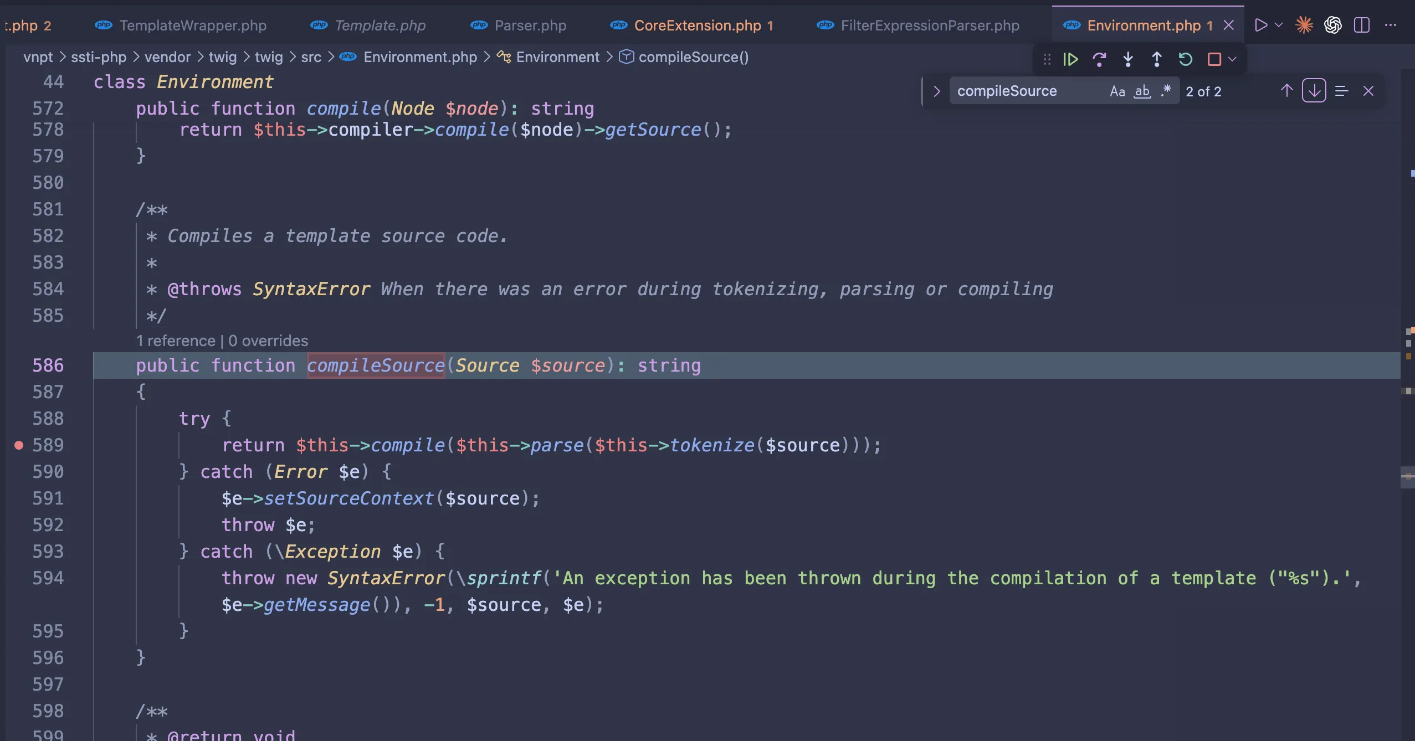Open compileSource() breadcrumb
This screenshot has width=1415, height=741.
coord(693,57)
